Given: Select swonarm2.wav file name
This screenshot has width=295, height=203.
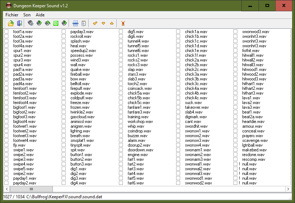Looking at the screenshot, I should (198, 155).
